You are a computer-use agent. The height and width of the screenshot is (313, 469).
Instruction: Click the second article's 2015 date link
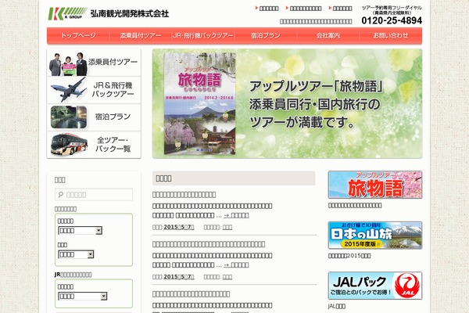(179, 277)
